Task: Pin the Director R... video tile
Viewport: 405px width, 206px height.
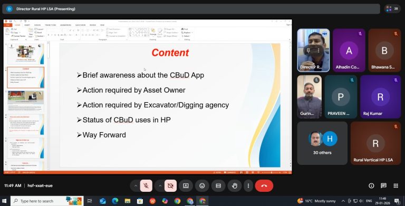Action: [x=308, y=51]
